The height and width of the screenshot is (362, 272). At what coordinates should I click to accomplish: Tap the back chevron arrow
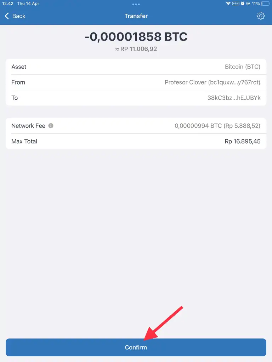click(6, 16)
